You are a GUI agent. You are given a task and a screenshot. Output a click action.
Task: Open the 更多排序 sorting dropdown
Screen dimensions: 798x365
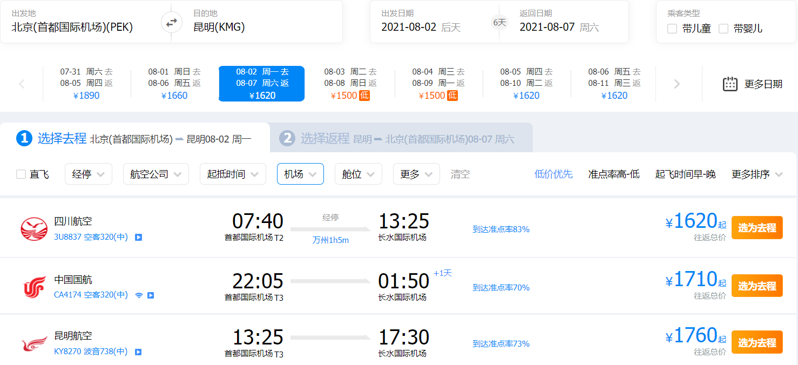click(757, 174)
